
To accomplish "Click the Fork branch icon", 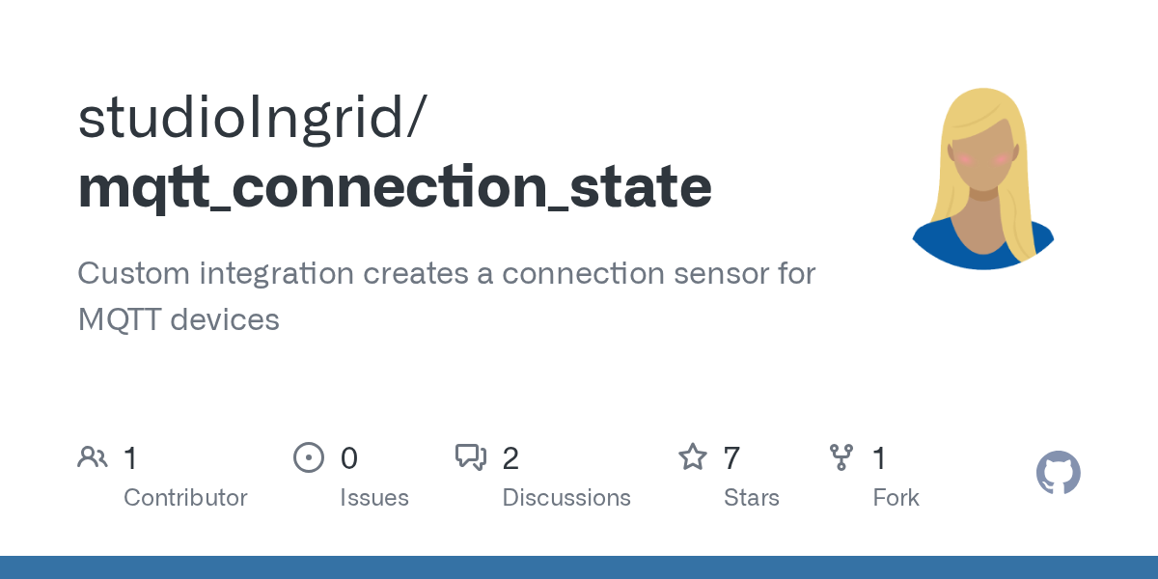I will point(841,456).
